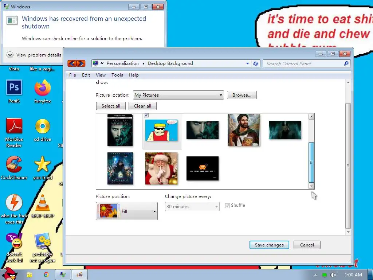
Task: Click the volume speaker tray icon
Action: point(333,275)
